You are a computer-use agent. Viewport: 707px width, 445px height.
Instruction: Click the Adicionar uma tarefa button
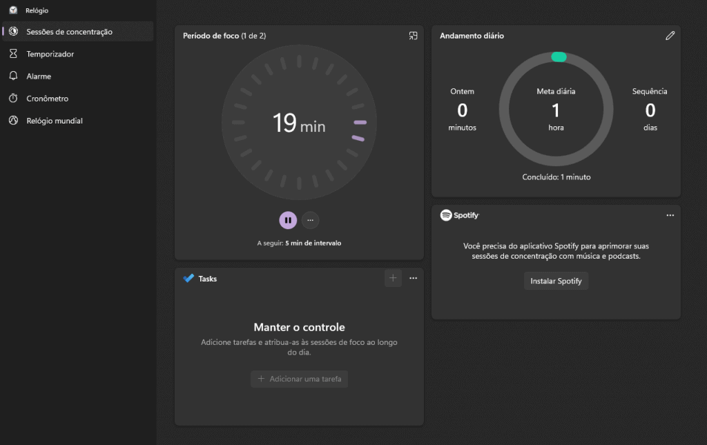click(x=299, y=379)
